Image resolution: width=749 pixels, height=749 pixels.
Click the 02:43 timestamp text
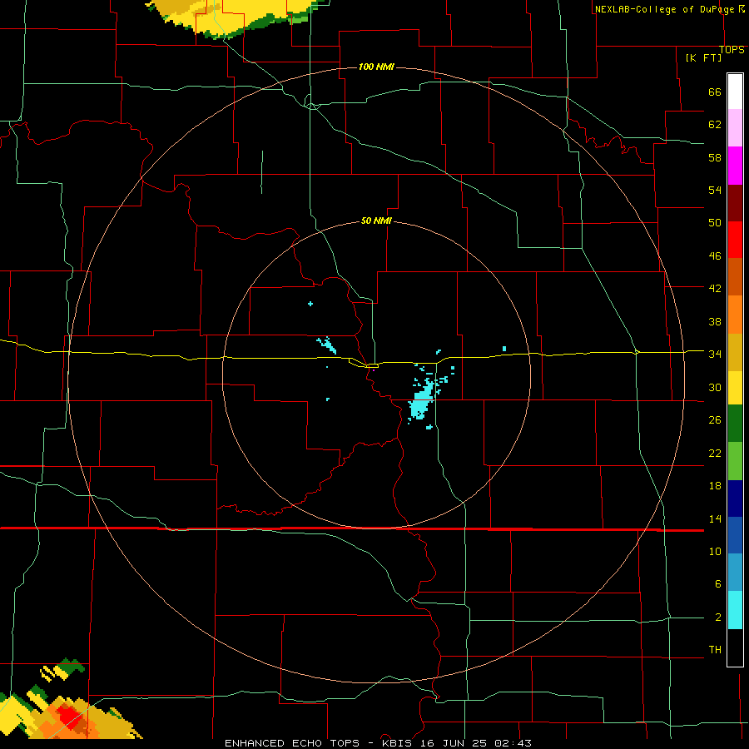pyautogui.click(x=513, y=743)
